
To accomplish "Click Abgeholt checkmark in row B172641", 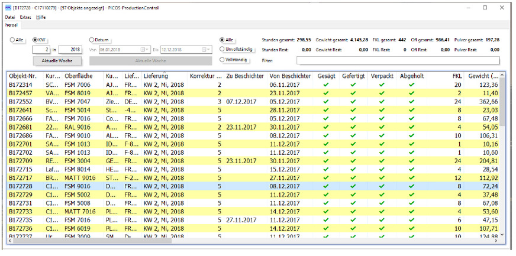I will click(x=411, y=110).
